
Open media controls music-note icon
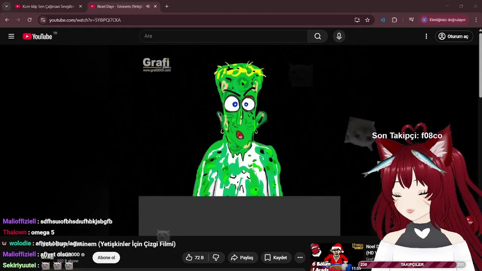pyautogui.click(x=411, y=20)
